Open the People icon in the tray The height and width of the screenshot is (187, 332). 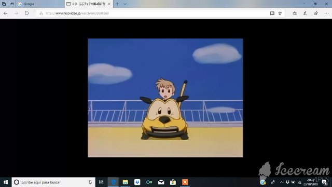click(x=273, y=182)
